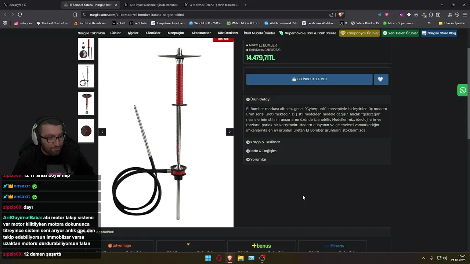
Task: Select second thumbnail showing hookah with hose
Action: coord(86,76)
